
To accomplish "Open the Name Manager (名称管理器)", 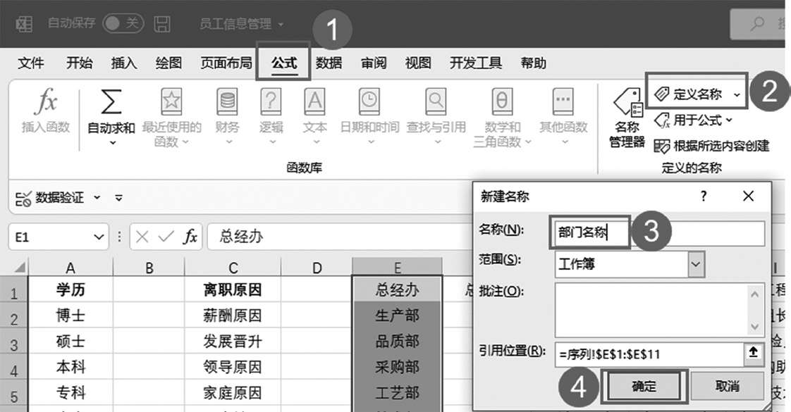I will (627, 118).
